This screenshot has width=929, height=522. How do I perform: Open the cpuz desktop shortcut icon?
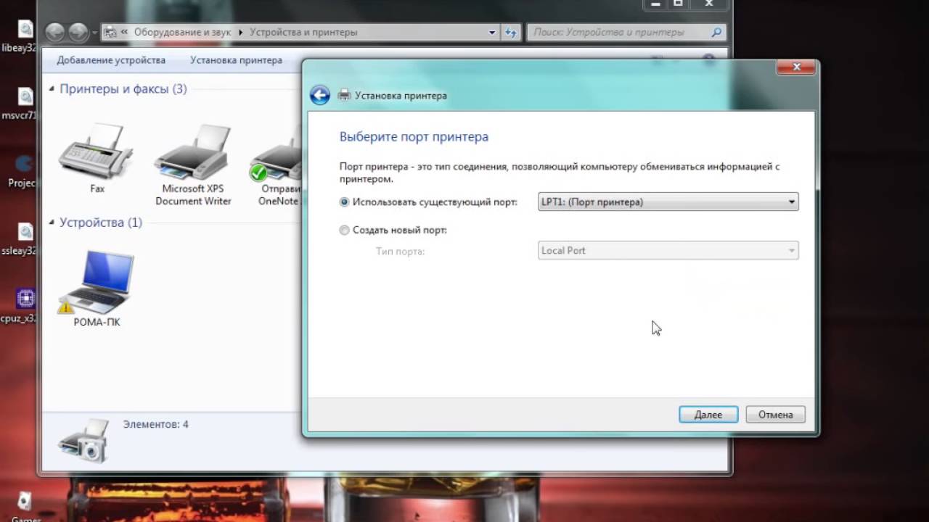(25, 299)
